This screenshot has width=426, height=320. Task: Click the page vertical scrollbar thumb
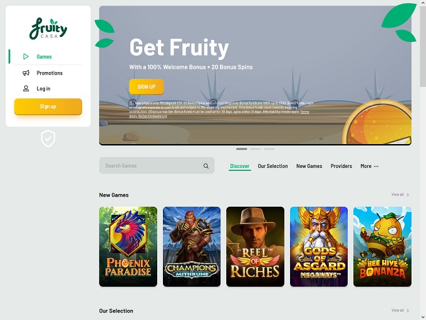coord(423,46)
